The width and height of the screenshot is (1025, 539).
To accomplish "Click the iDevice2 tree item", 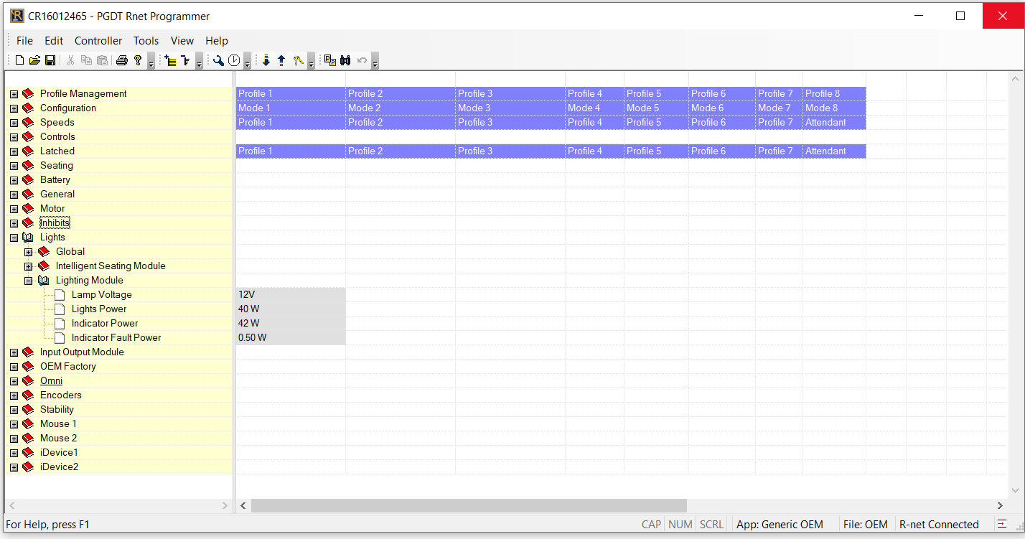I will pos(59,467).
